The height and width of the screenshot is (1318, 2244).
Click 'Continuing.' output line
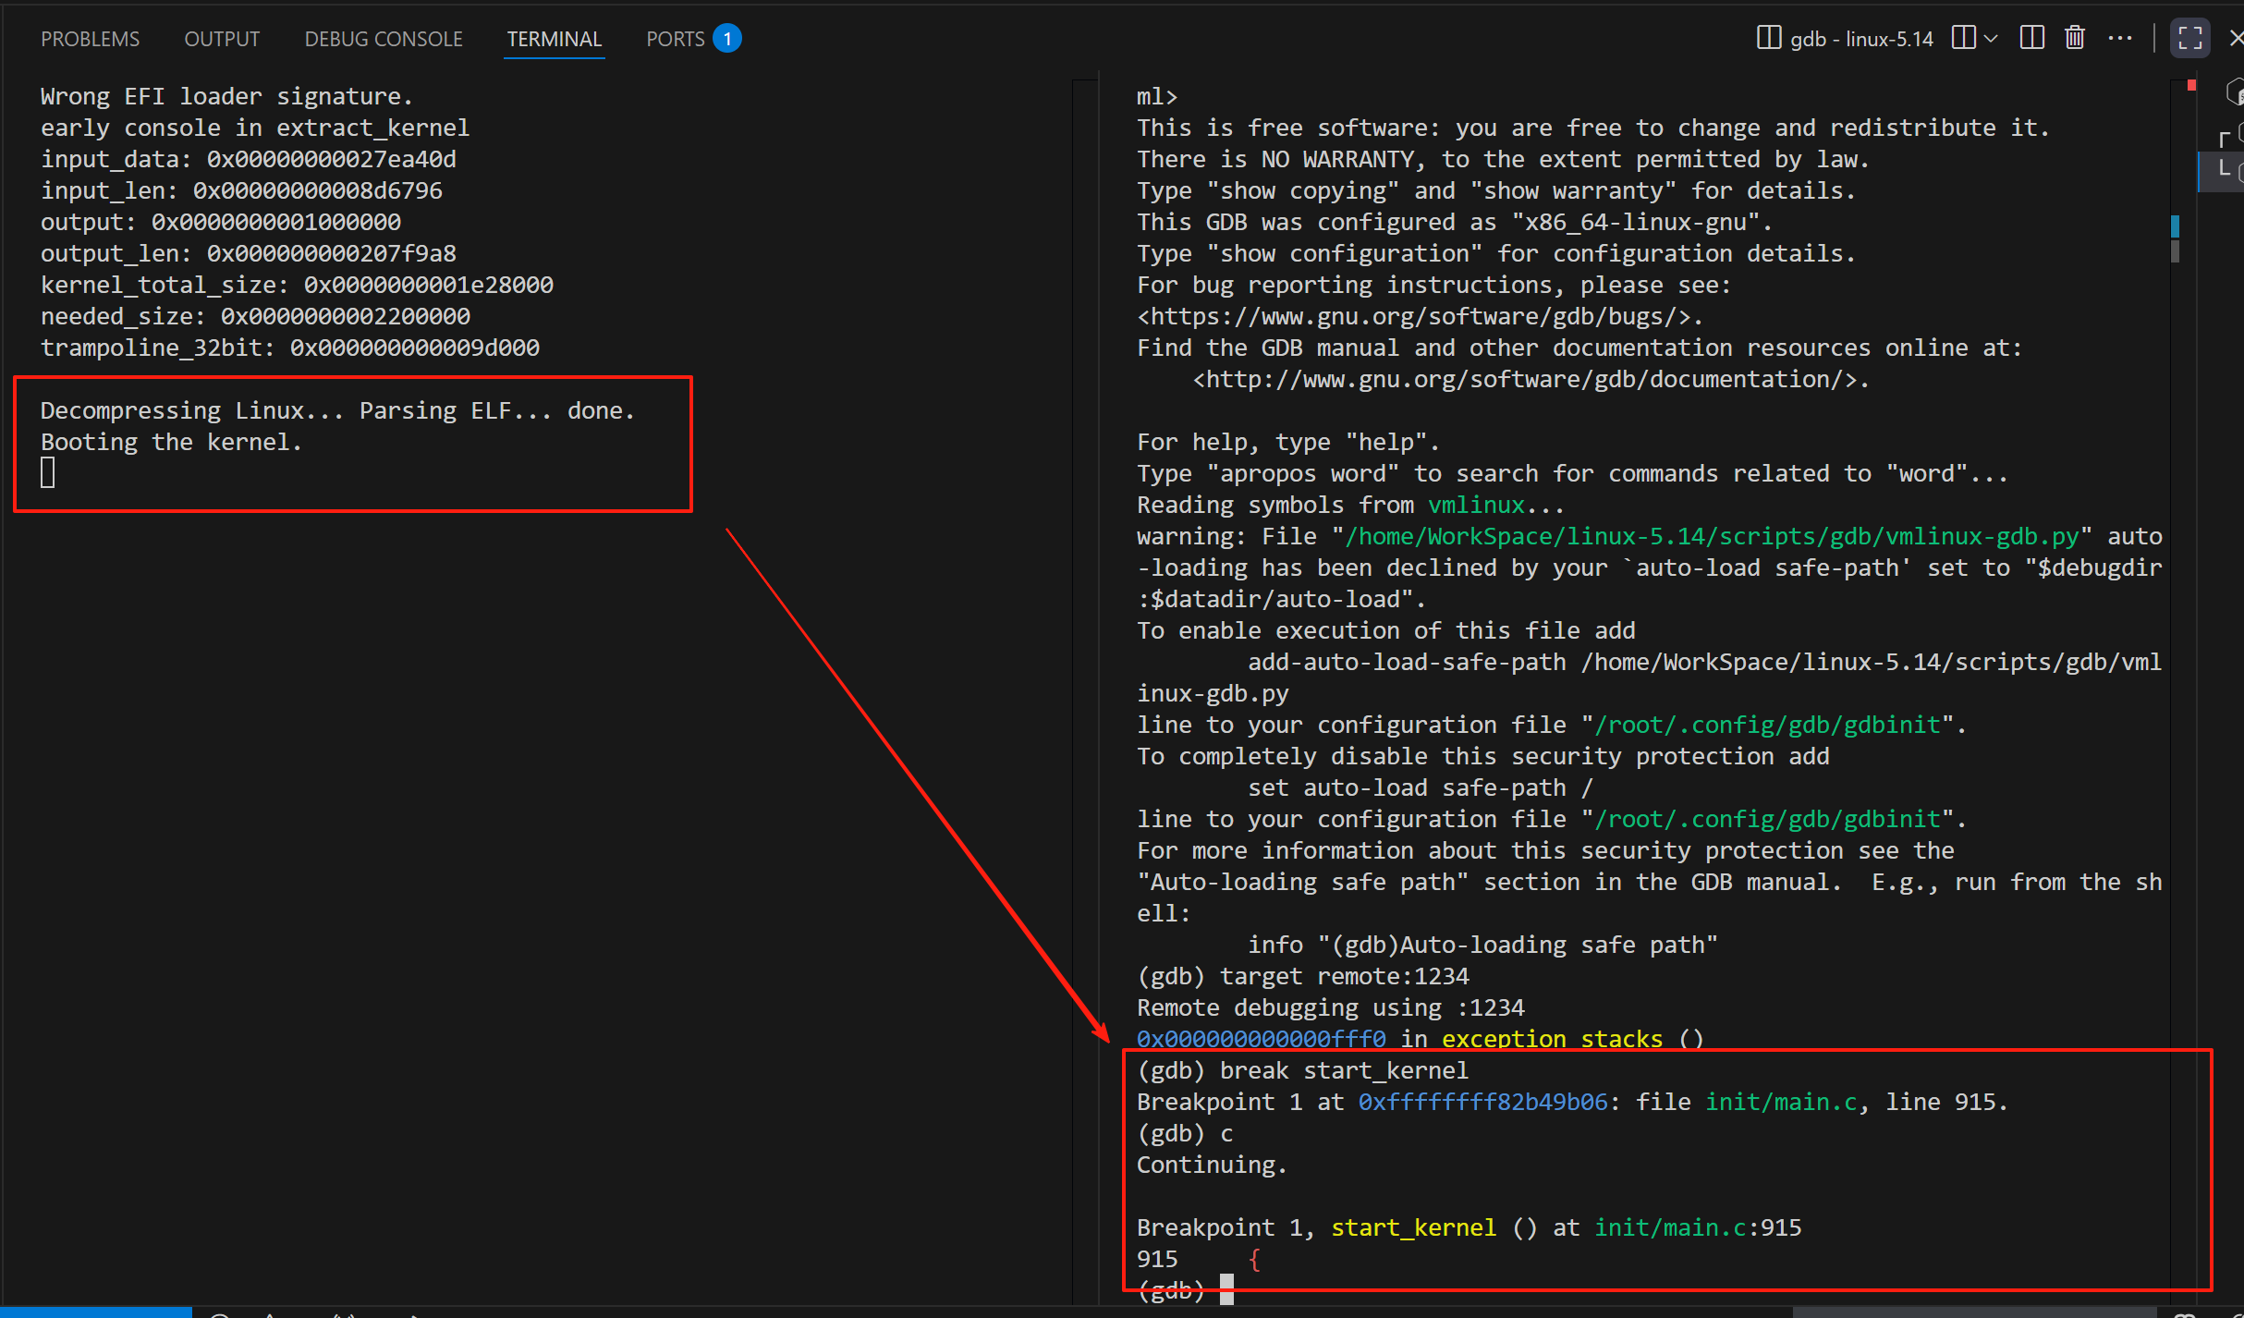coord(1212,1165)
